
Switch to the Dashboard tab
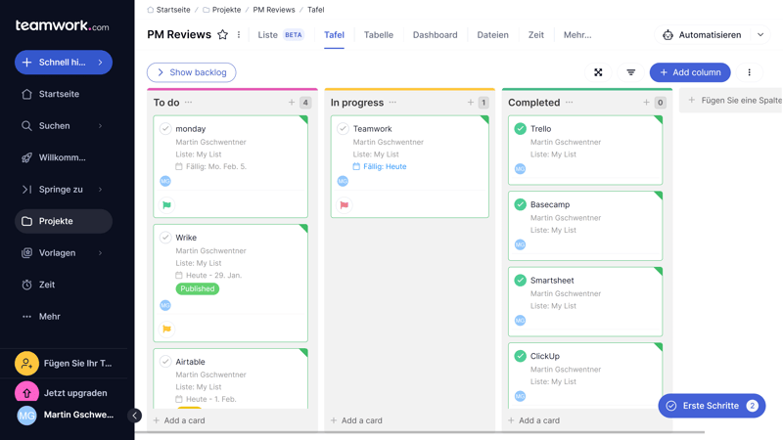click(435, 35)
